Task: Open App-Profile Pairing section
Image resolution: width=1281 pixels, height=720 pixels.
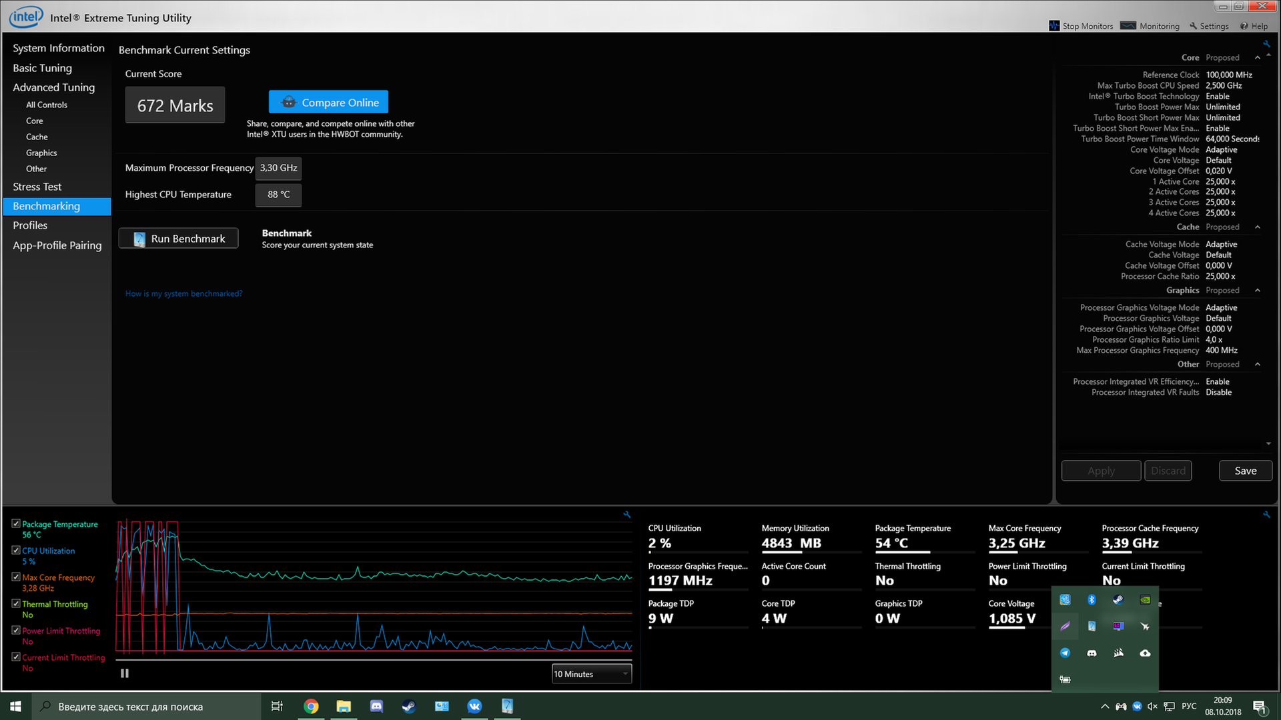Action: (x=57, y=245)
